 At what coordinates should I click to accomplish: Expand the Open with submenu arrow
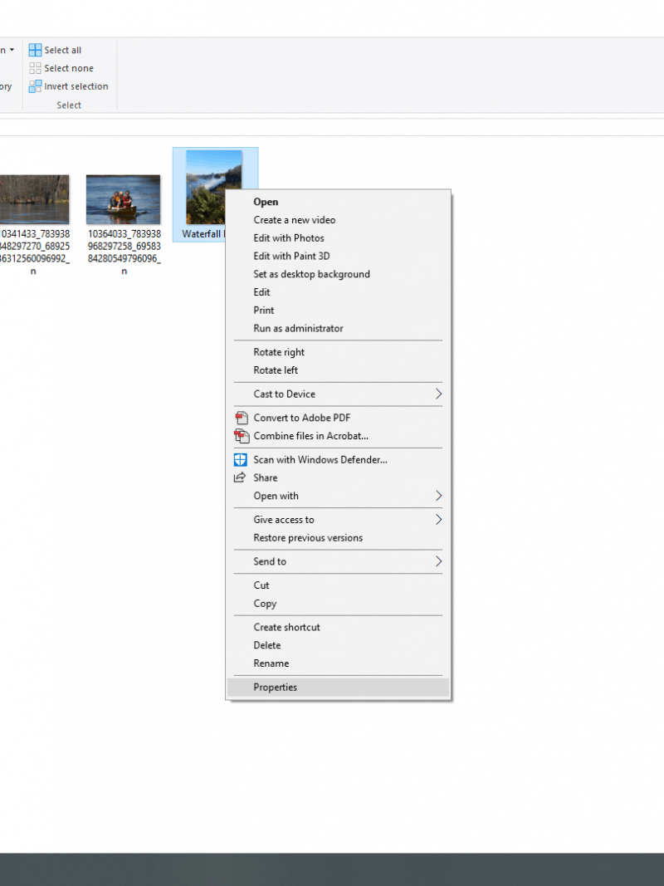pyautogui.click(x=438, y=496)
